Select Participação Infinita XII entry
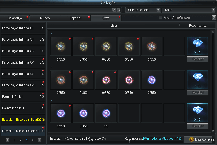 23,28
